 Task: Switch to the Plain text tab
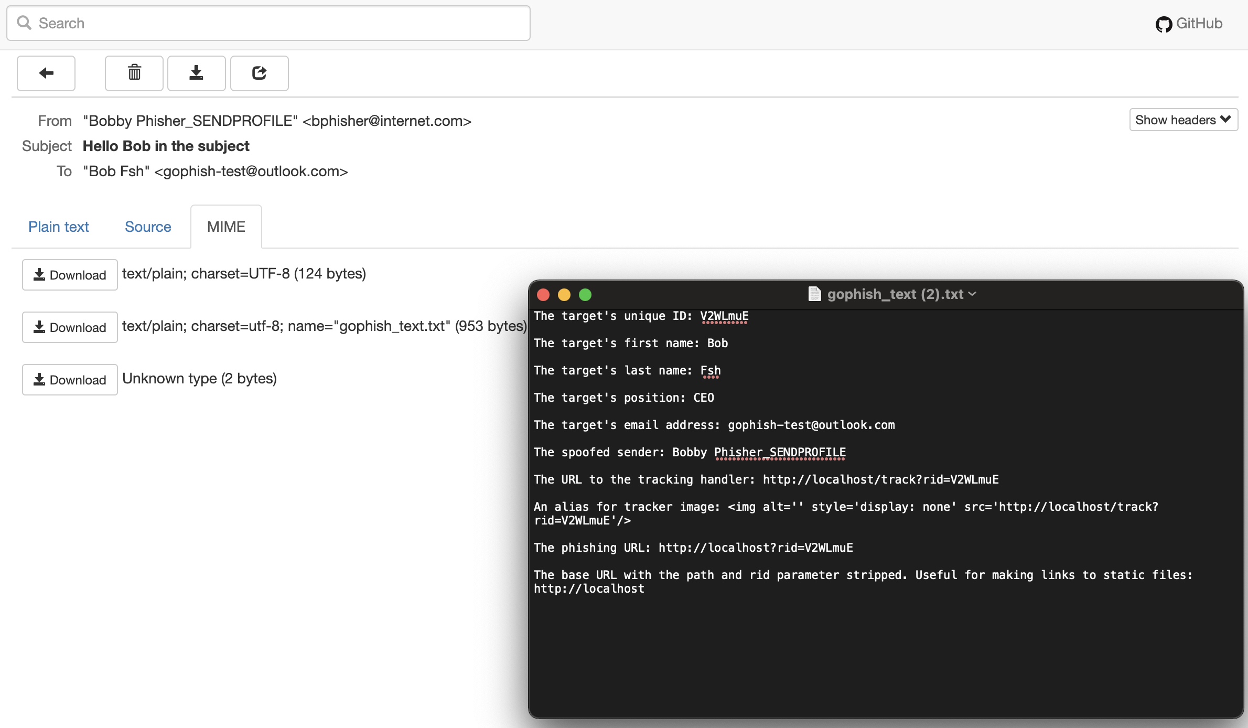[x=58, y=227]
